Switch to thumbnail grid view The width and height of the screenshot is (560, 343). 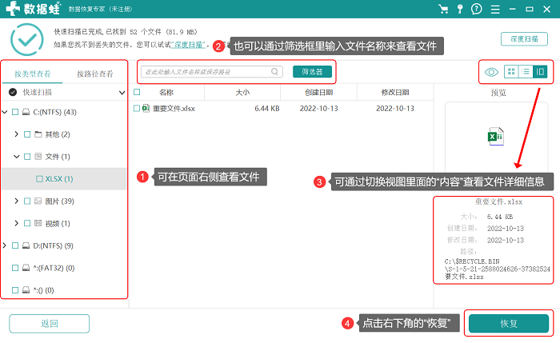[x=511, y=72]
